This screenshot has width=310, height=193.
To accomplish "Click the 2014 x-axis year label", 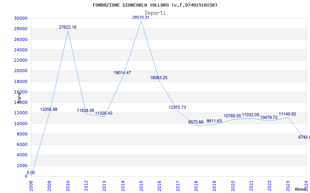I will tap(122, 186).
